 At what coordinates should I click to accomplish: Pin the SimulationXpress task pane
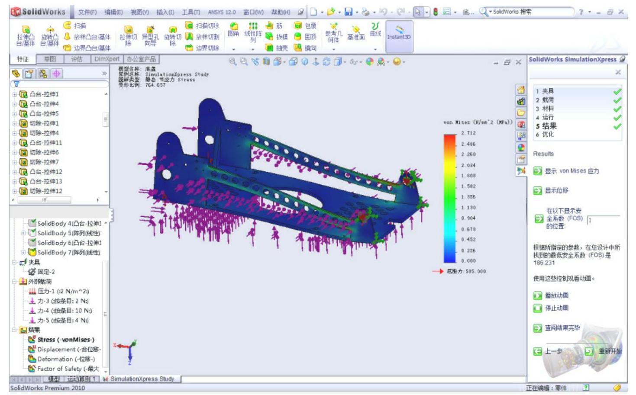[623, 59]
